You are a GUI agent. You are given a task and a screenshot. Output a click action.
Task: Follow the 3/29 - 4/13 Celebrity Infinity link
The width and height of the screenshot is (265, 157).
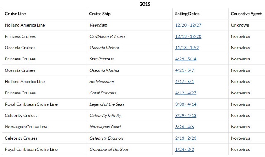[186, 116]
